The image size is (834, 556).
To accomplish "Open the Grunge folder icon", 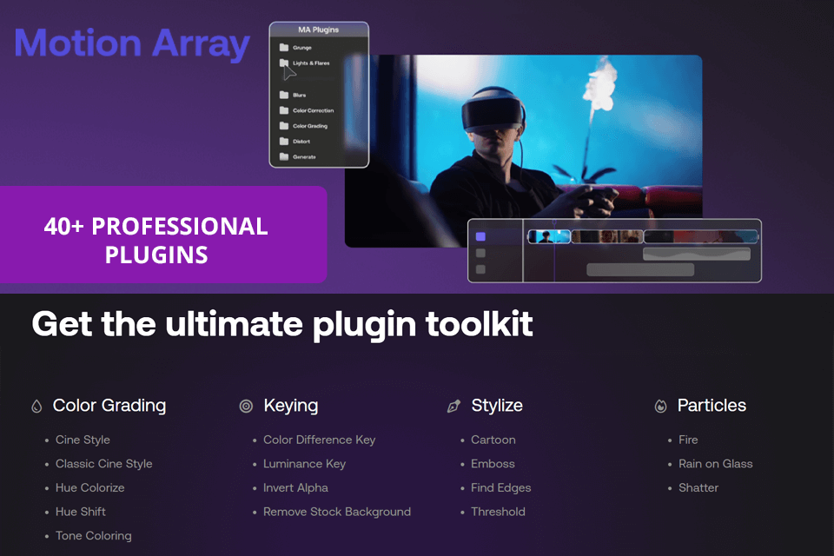I will (x=284, y=48).
